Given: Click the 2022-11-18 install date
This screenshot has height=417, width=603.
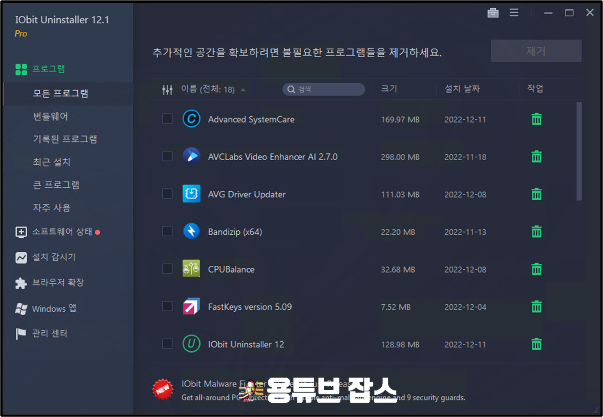Looking at the screenshot, I should tap(465, 157).
